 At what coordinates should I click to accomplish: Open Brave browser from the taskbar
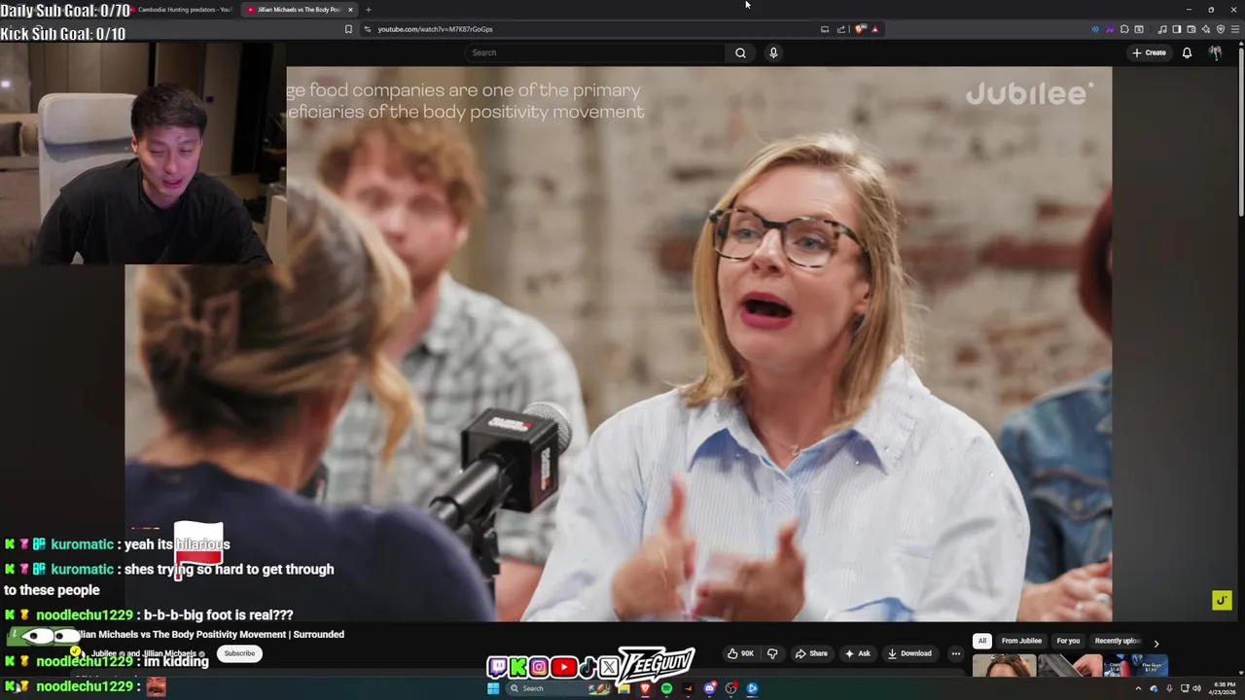[645, 688]
